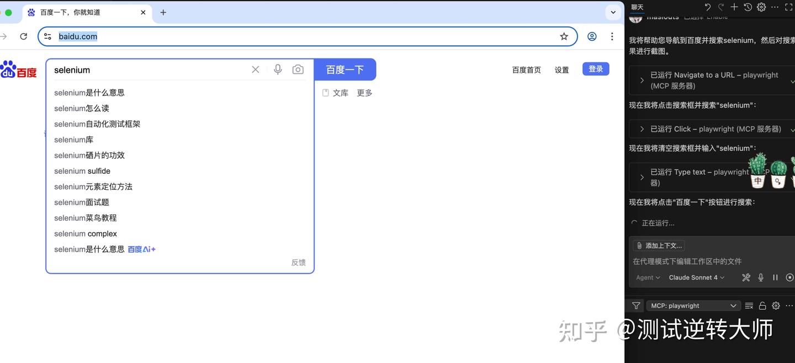Select the 百度一下，你就知道 browser tab
795x363 pixels.
86,12
